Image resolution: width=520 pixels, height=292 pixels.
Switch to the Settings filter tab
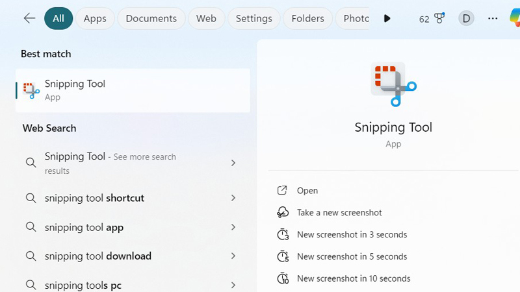(x=254, y=18)
